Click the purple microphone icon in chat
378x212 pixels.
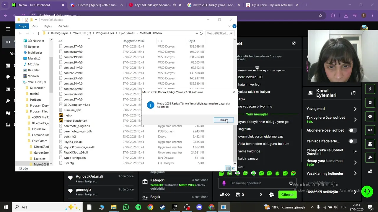click(x=224, y=183)
